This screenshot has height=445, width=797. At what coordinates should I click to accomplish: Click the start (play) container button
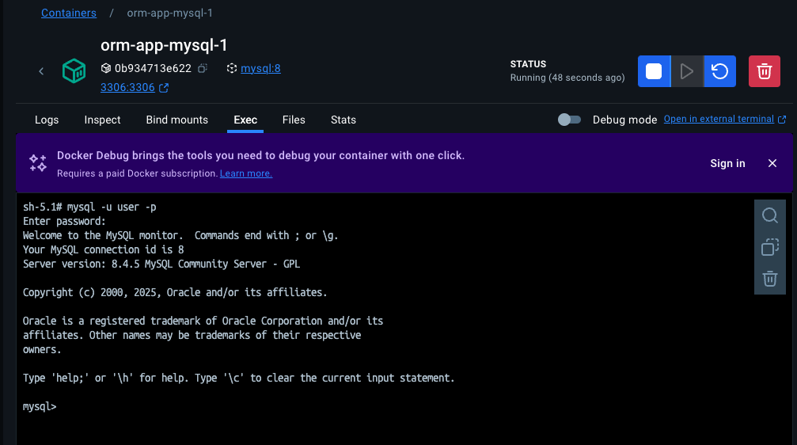pos(687,71)
